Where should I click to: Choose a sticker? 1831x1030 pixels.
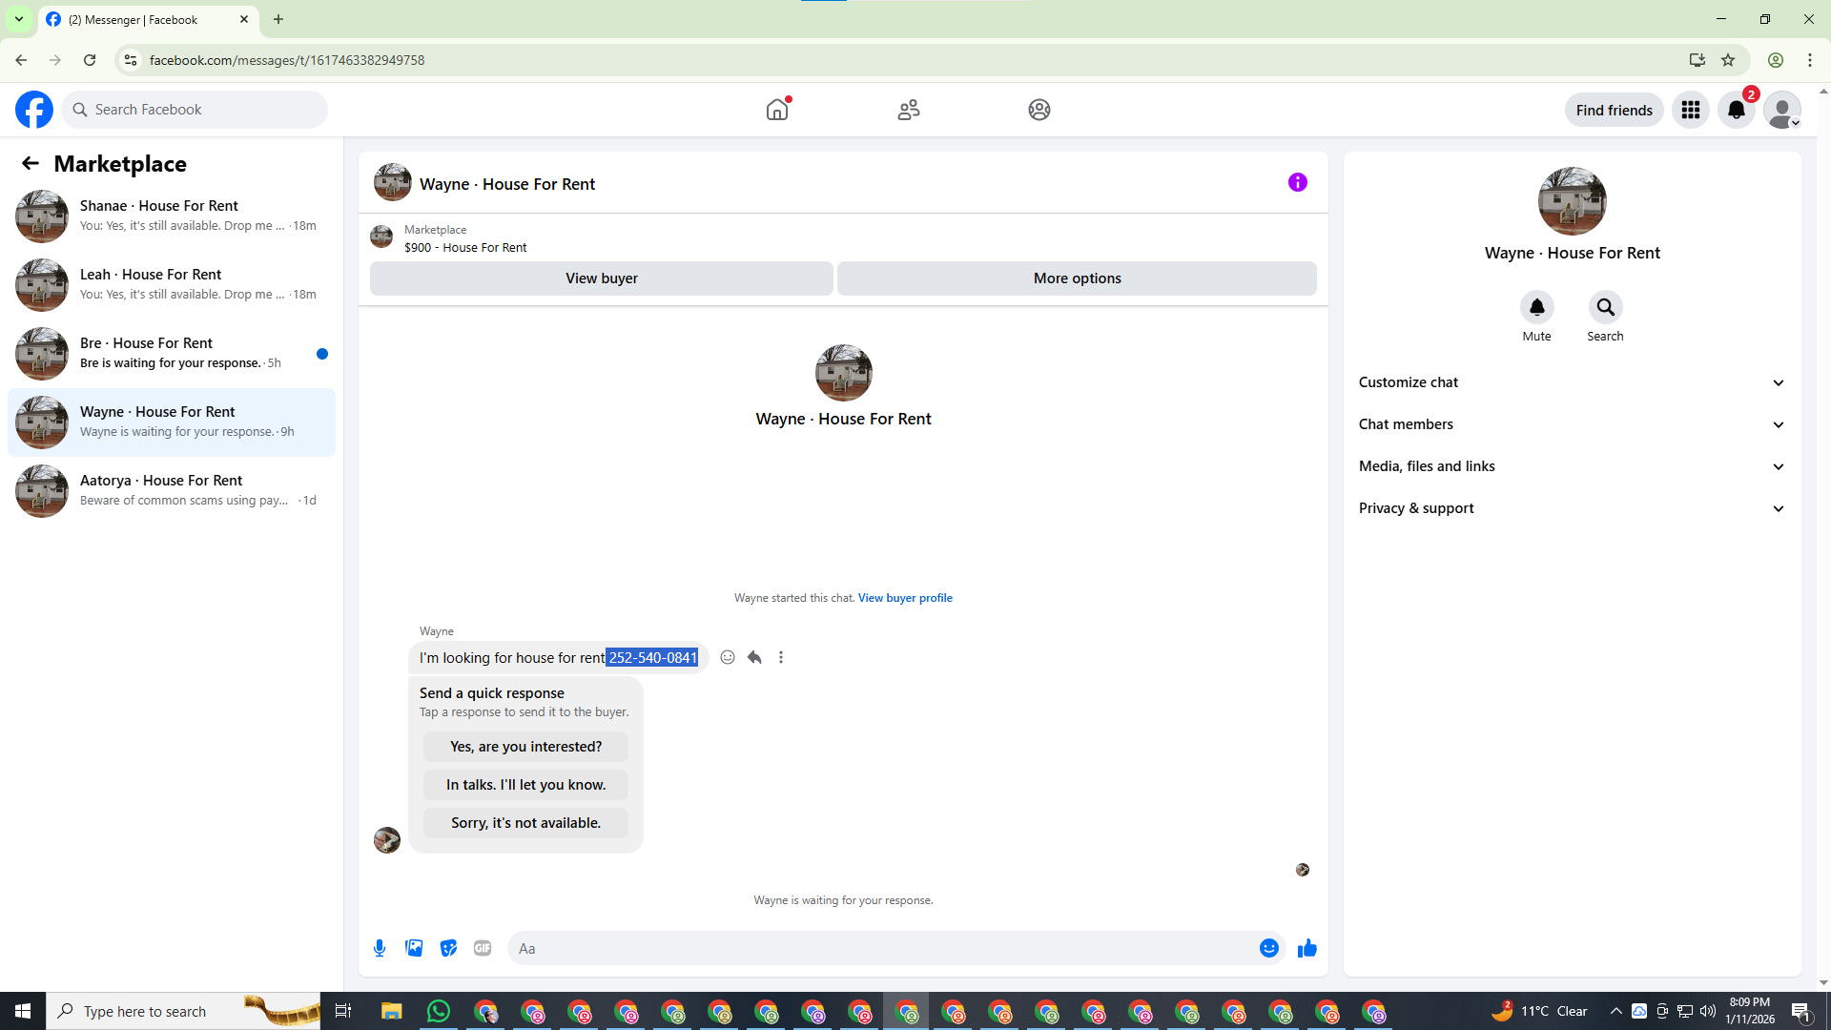[x=448, y=948]
